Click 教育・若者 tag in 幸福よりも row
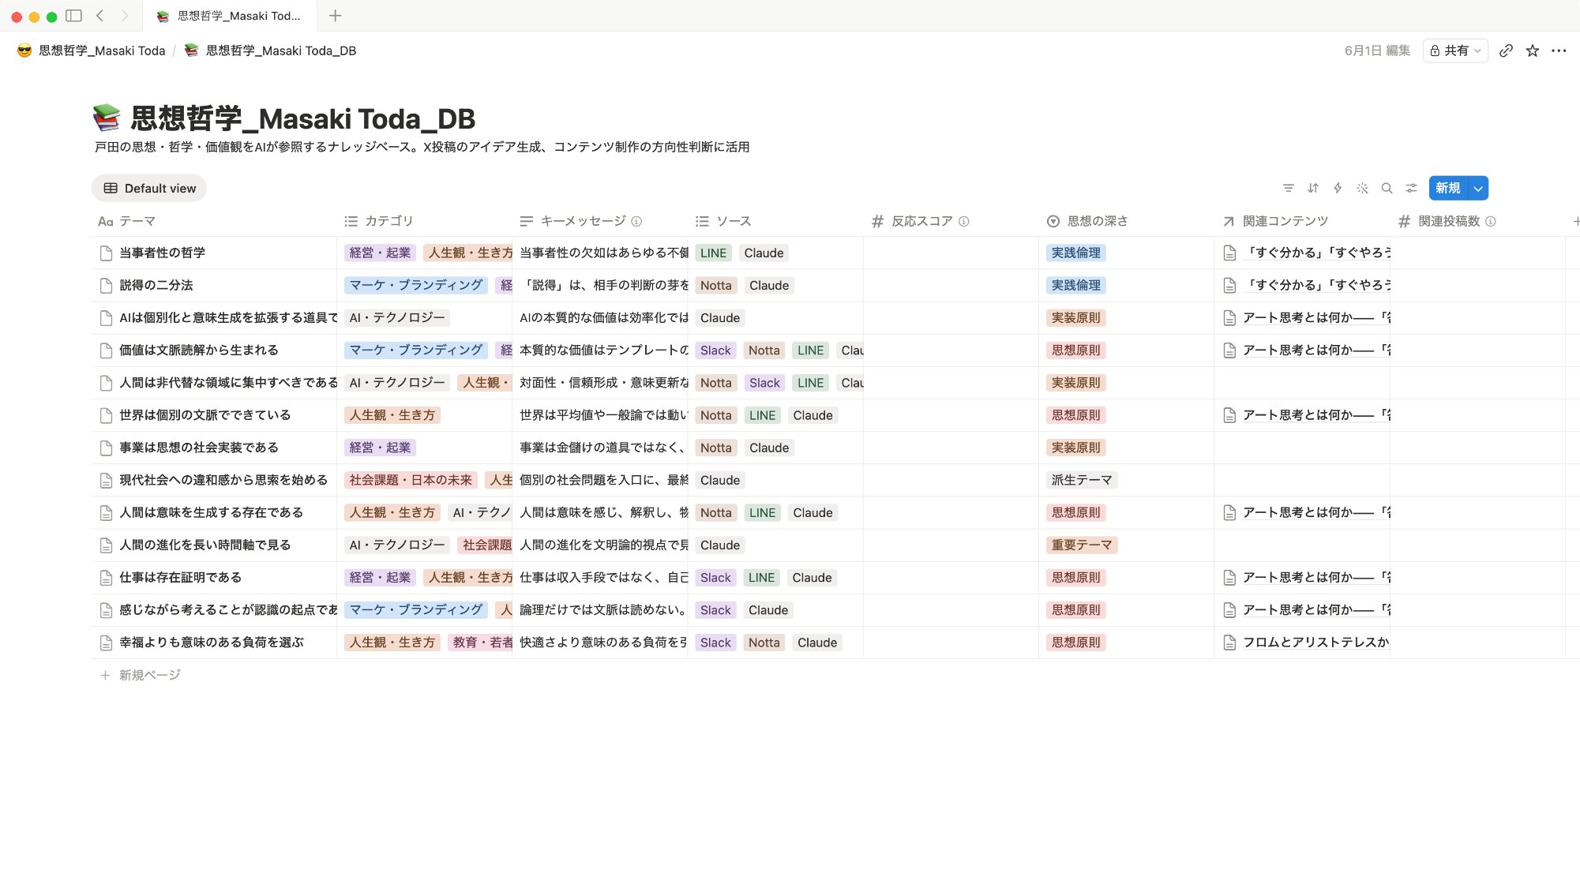 (481, 643)
